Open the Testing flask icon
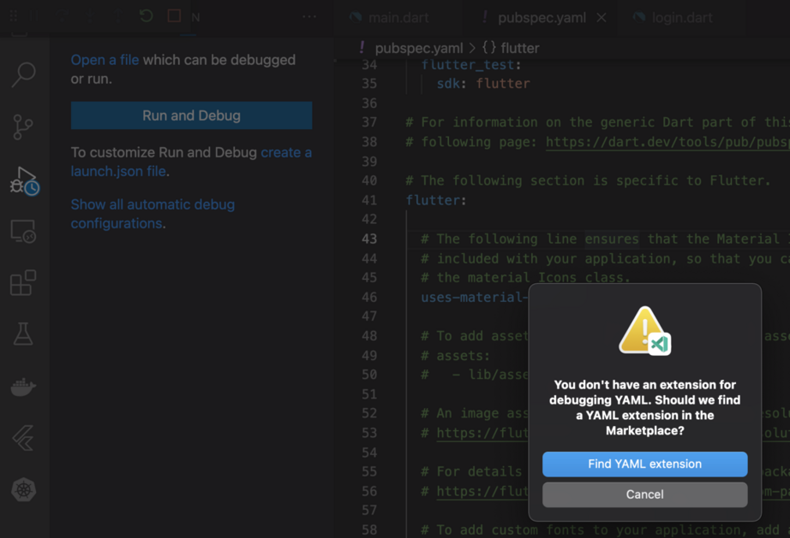The width and height of the screenshot is (790, 538). tap(23, 334)
